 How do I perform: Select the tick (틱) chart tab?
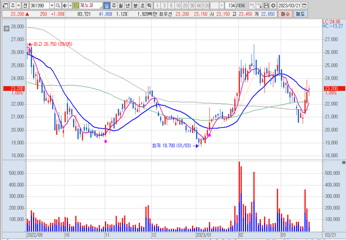coord(149,6)
